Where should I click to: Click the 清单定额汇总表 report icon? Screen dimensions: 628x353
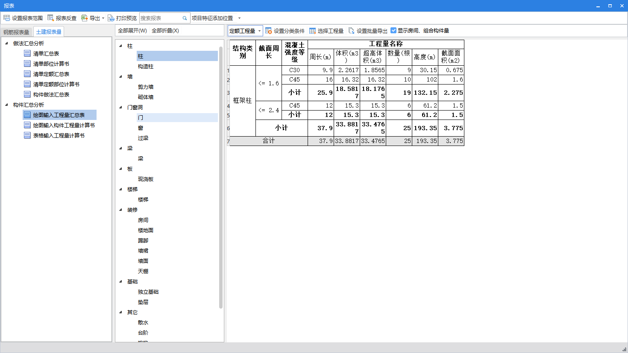click(x=27, y=74)
